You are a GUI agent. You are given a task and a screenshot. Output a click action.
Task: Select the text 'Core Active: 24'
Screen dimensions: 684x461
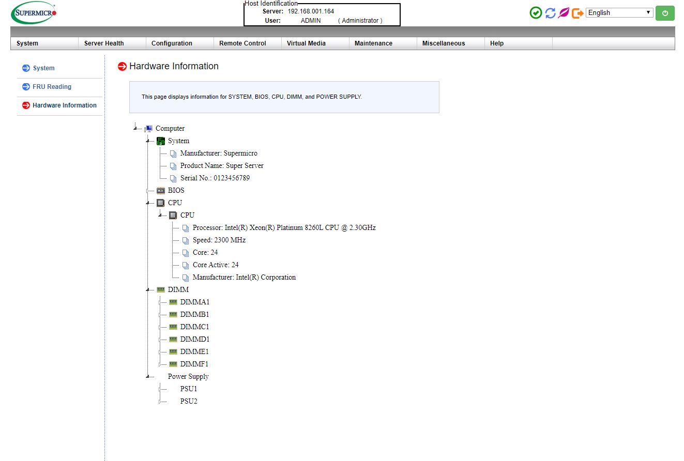pos(216,265)
